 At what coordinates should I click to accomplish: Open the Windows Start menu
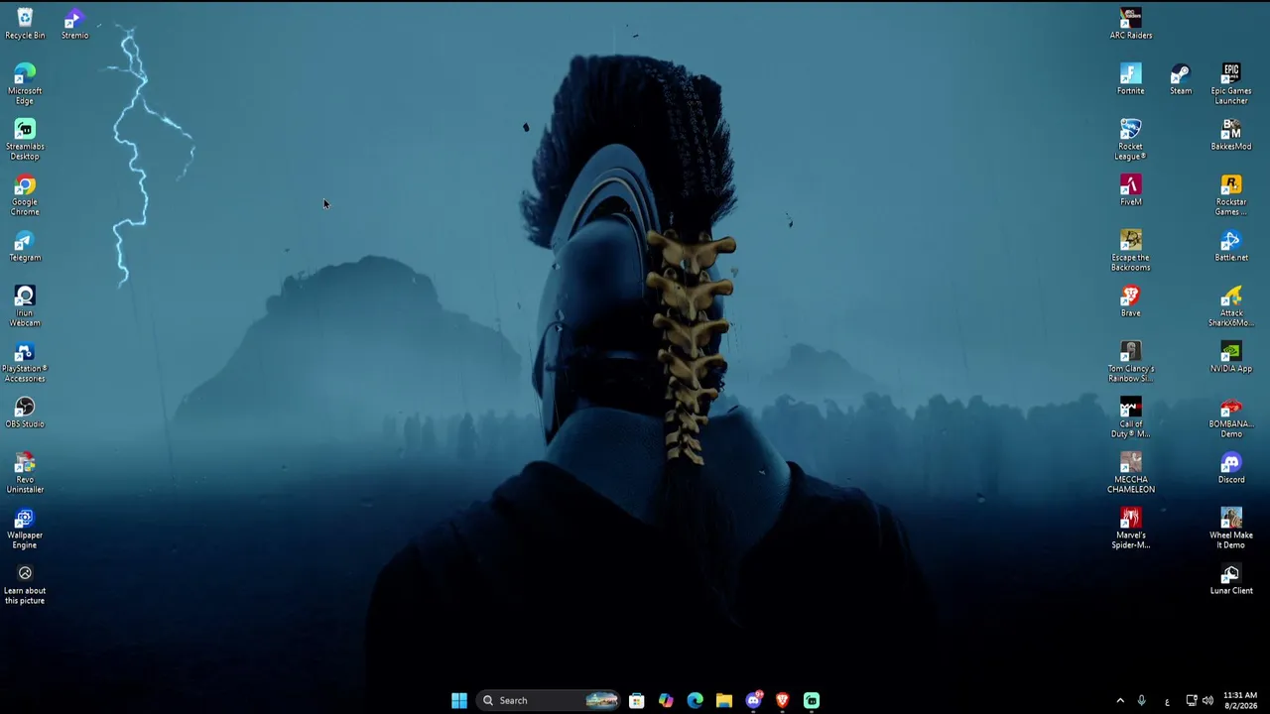[x=459, y=700]
